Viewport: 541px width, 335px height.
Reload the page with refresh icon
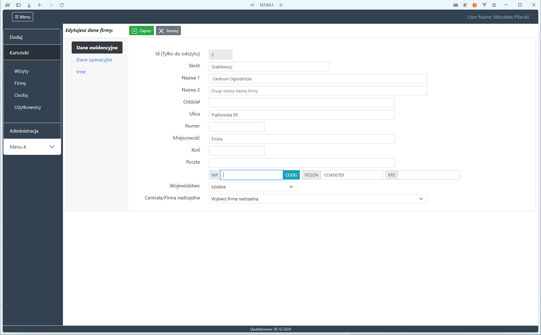62,5
